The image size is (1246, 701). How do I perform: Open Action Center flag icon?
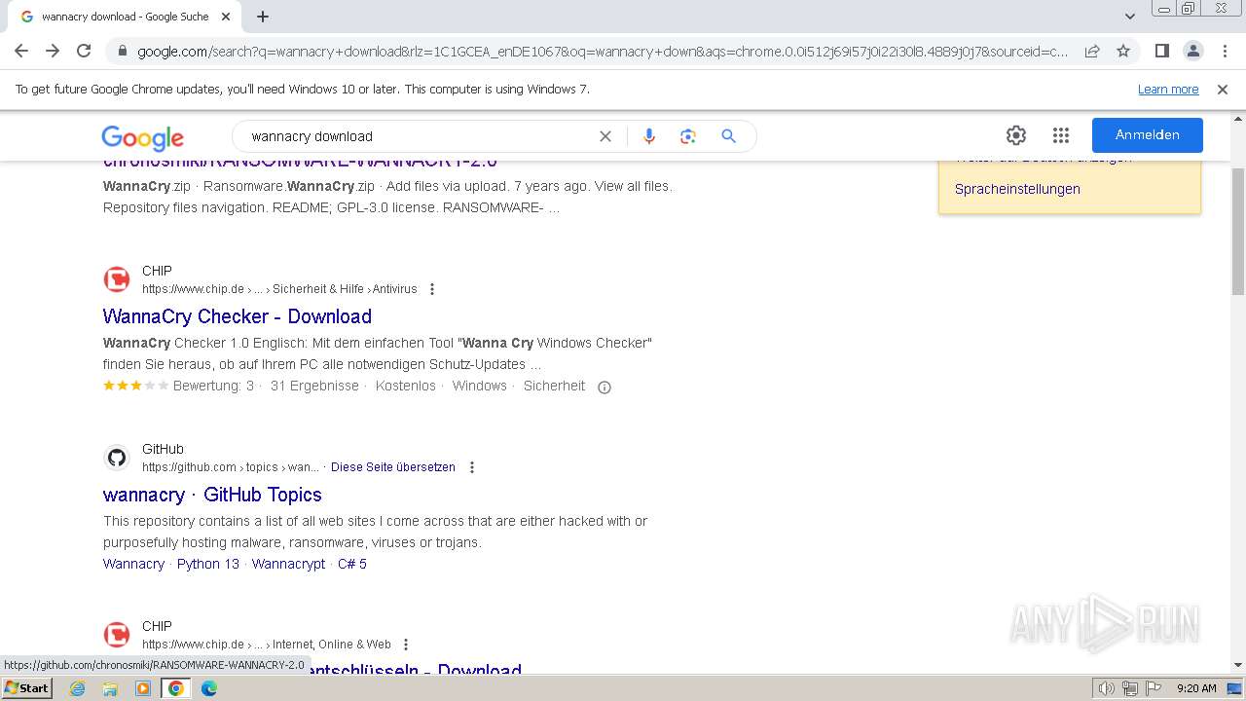pyautogui.click(x=1152, y=688)
